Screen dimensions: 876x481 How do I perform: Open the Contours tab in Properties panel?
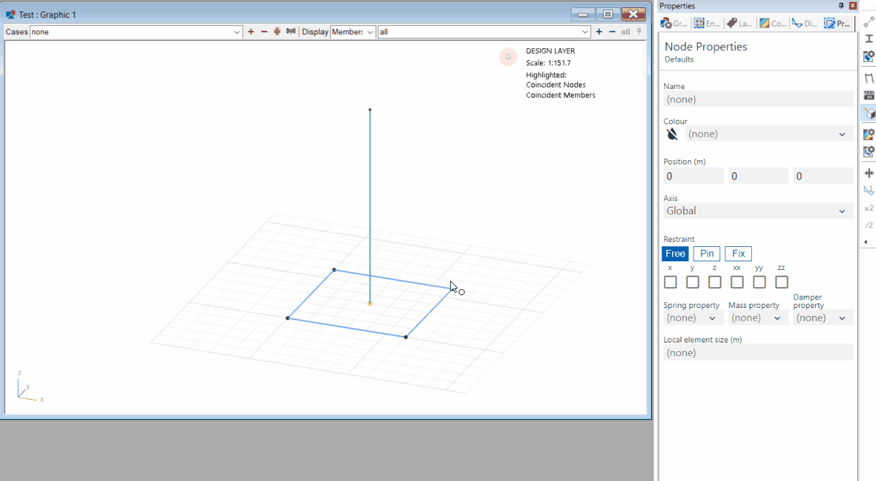pos(773,24)
